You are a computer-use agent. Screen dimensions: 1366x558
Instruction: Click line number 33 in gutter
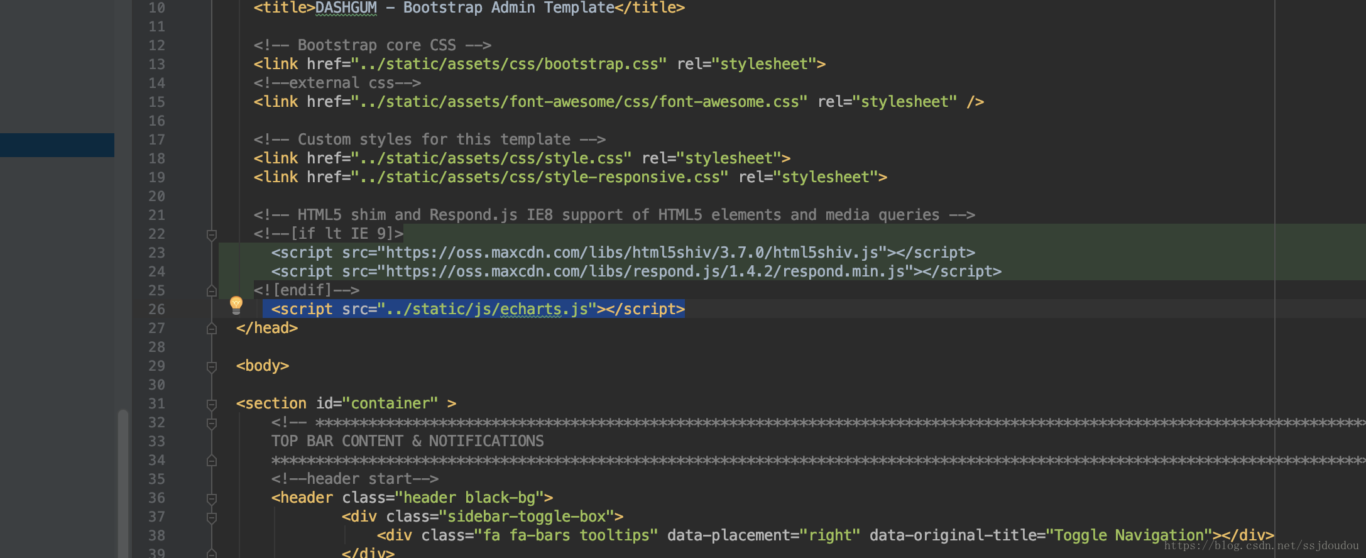pyautogui.click(x=156, y=441)
